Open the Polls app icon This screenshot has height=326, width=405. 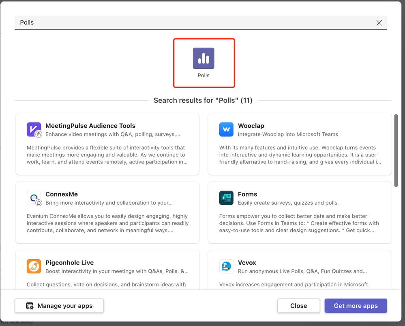coord(204,58)
